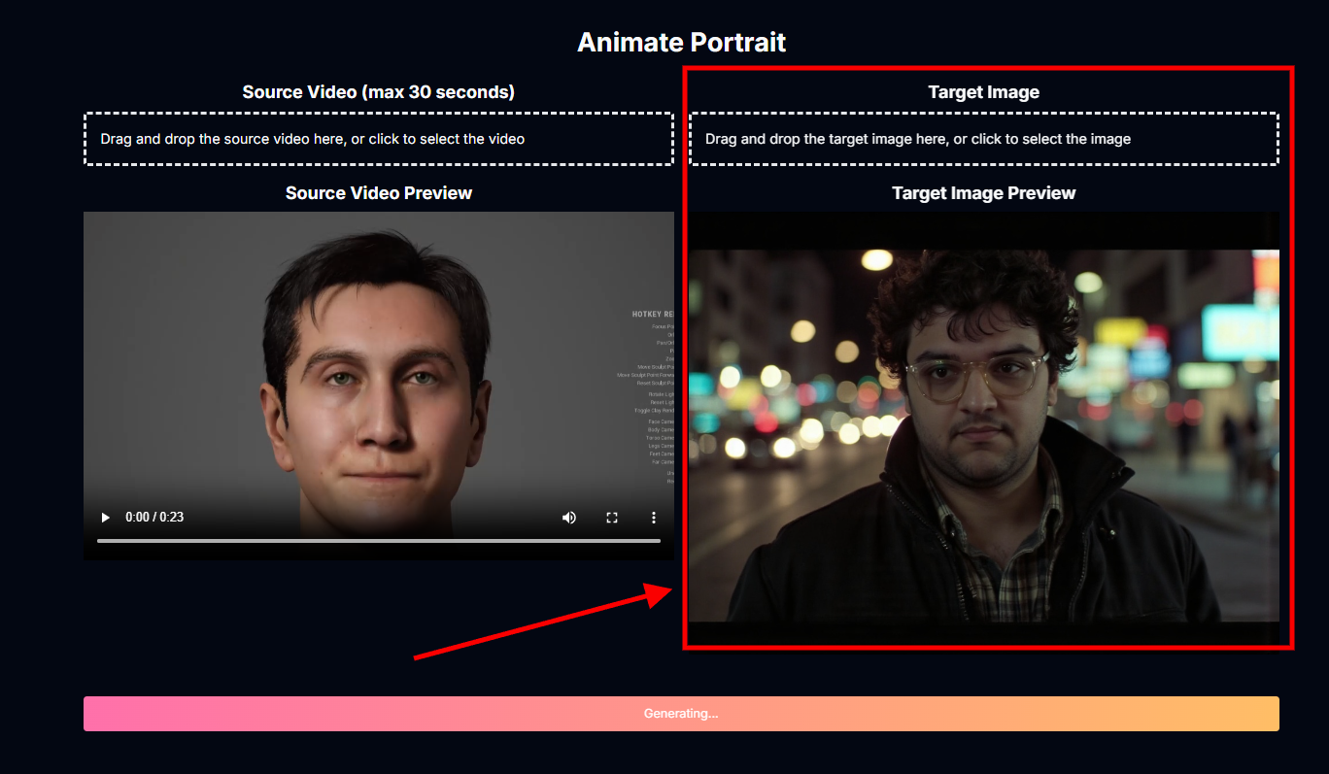
Task: Click the source video drop zone
Action: click(x=379, y=139)
